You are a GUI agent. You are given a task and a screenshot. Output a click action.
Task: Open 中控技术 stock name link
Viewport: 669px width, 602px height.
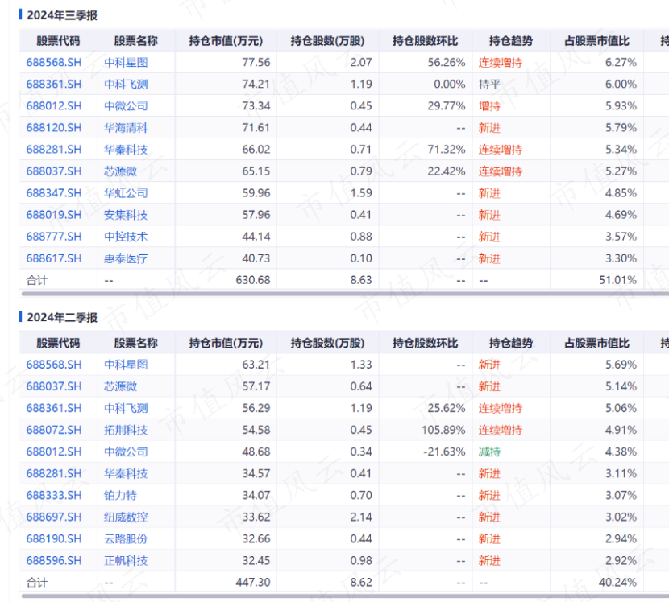click(x=126, y=237)
